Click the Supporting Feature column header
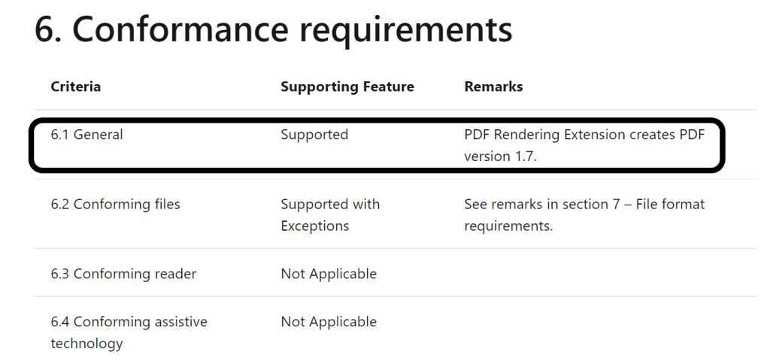Viewport: 770px width, 361px height. coord(347,86)
